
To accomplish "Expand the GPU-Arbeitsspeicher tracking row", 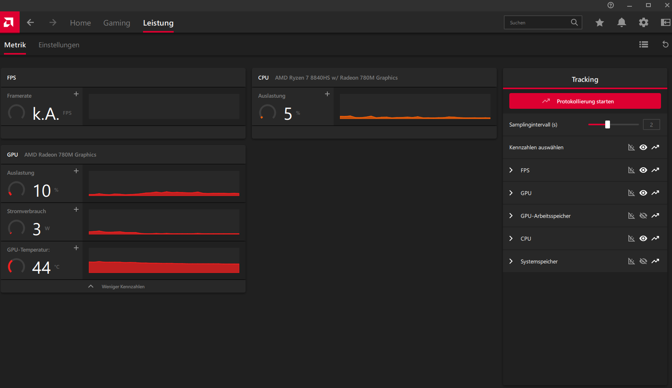I will click(x=511, y=216).
